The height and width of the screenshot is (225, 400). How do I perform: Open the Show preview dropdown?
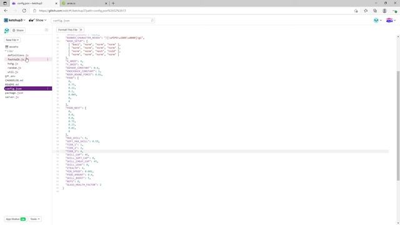pos(37,20)
